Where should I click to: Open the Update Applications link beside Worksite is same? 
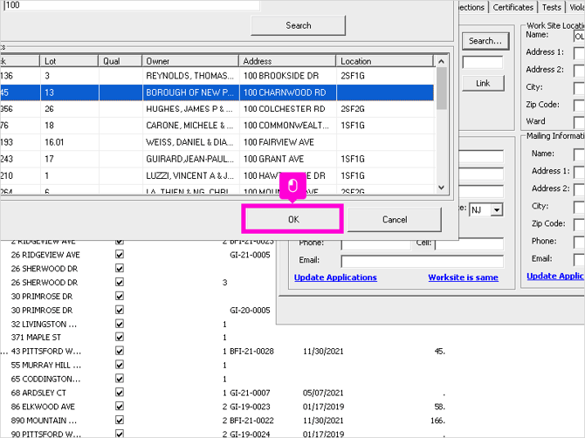(x=335, y=277)
